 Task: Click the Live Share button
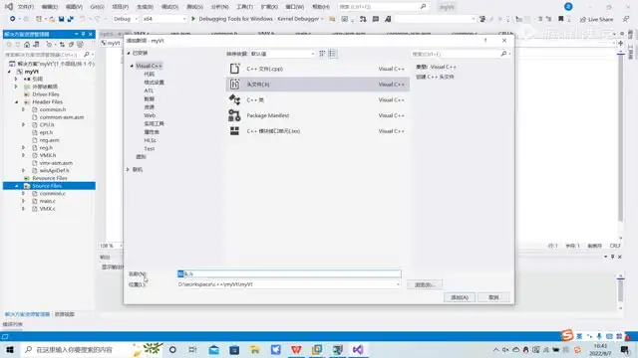click(596, 19)
